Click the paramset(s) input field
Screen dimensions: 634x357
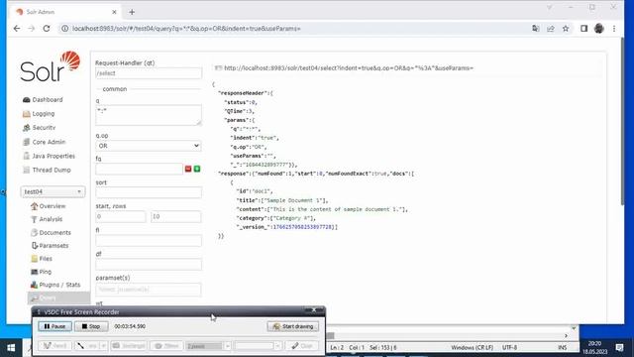pyautogui.click(x=149, y=290)
